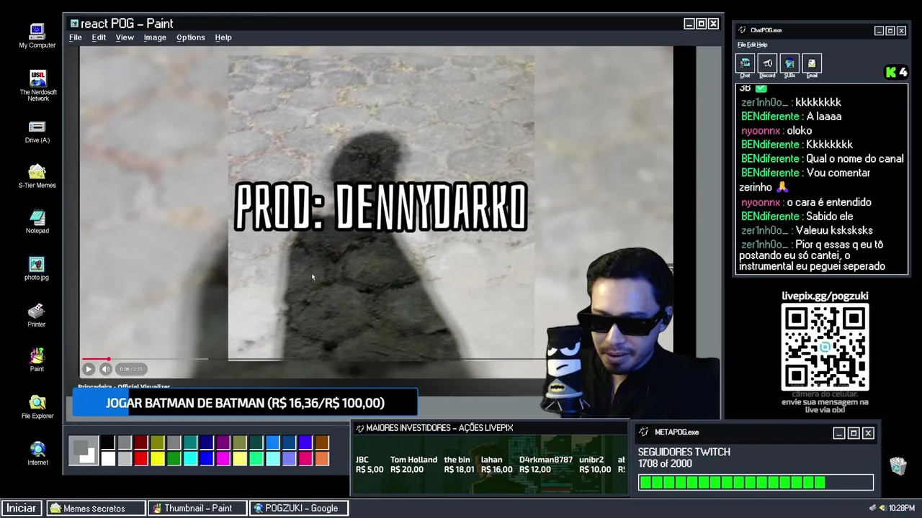This screenshot has width=922, height=518.
Task: Click the METAPOG.exe title bar icon
Action: point(644,432)
